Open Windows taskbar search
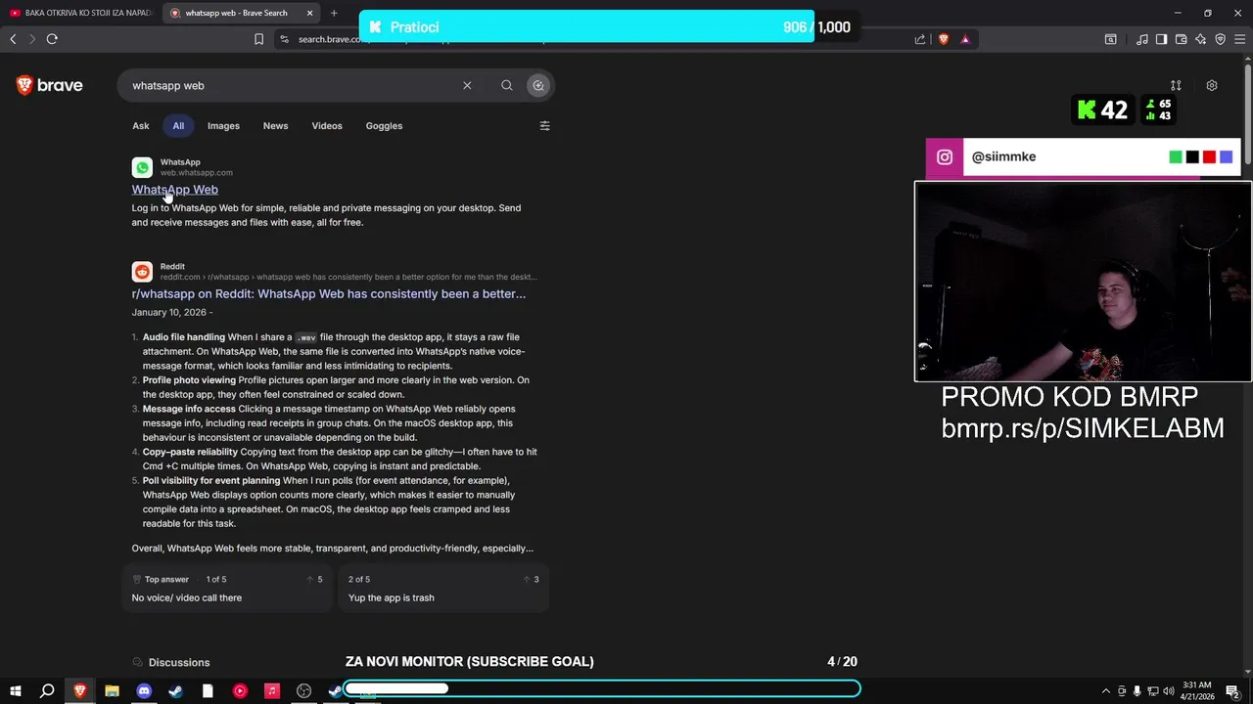 (47, 691)
